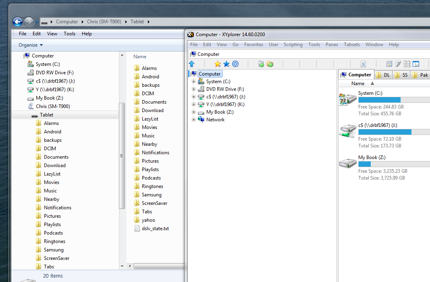Open the Scripting menu in XYplorer
Image resolution: width=430 pixels, height=282 pixels.
(293, 45)
